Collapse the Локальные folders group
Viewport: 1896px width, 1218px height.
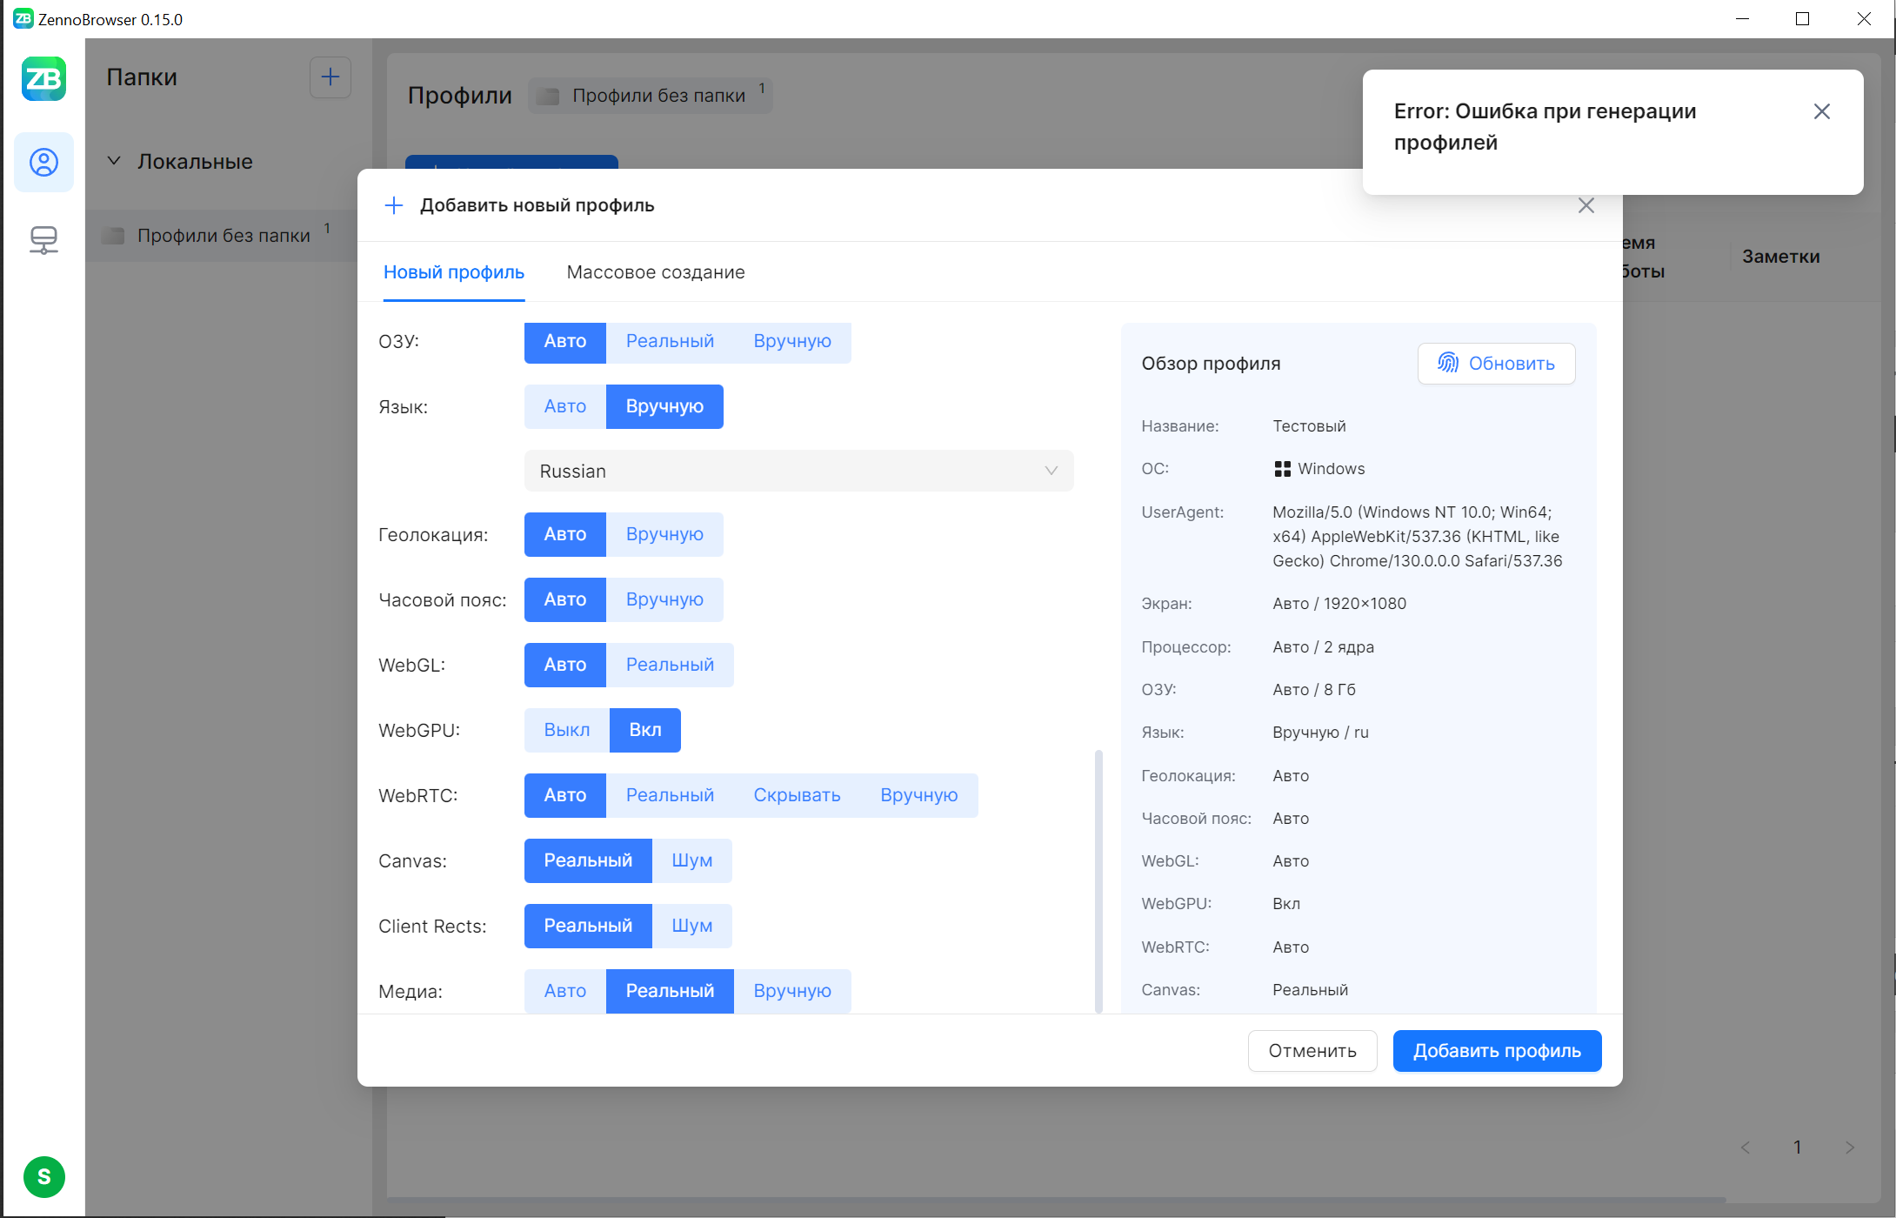[x=114, y=161]
